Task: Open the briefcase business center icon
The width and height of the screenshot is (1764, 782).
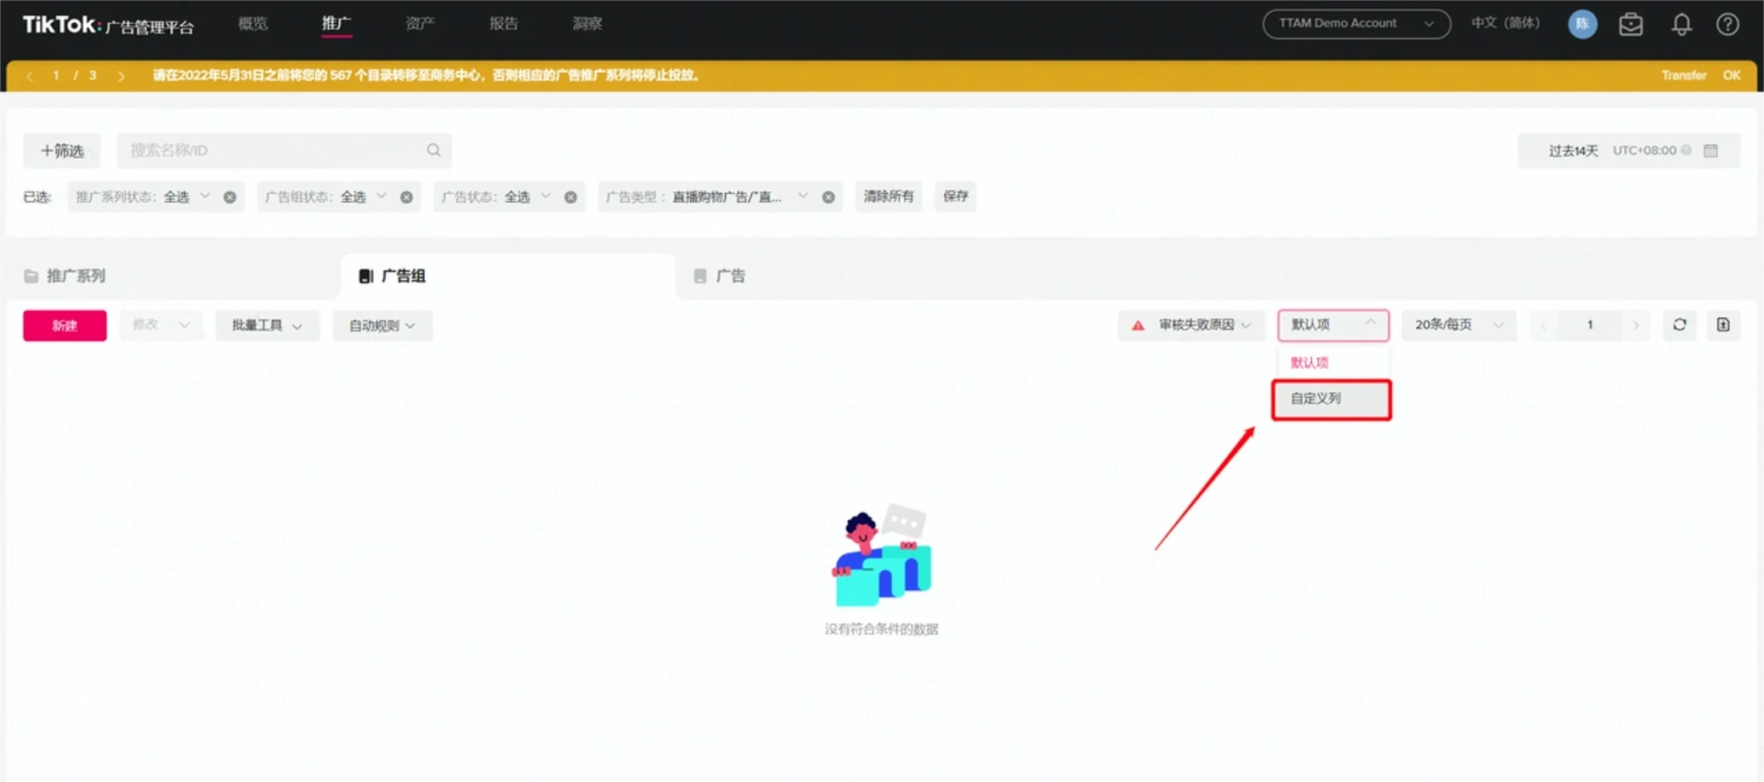Action: click(x=1631, y=25)
